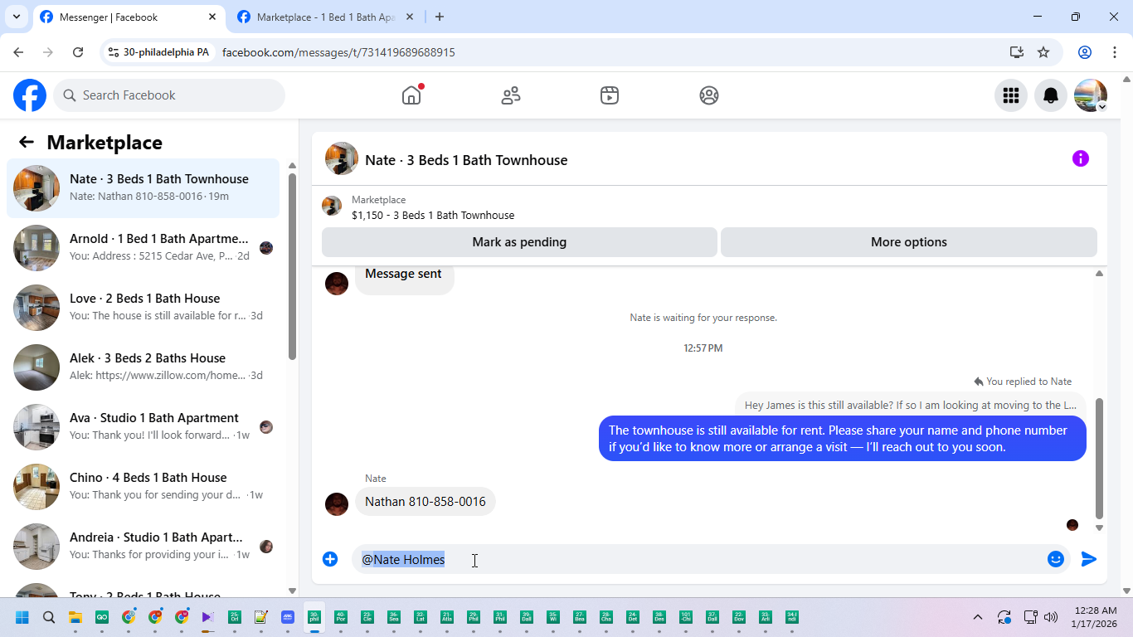
Task: Click the blue 'townhouse is still available' message
Action: coord(843,439)
